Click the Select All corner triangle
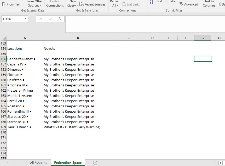This screenshot has width=225, height=166. pyautogui.click(x=4, y=38)
